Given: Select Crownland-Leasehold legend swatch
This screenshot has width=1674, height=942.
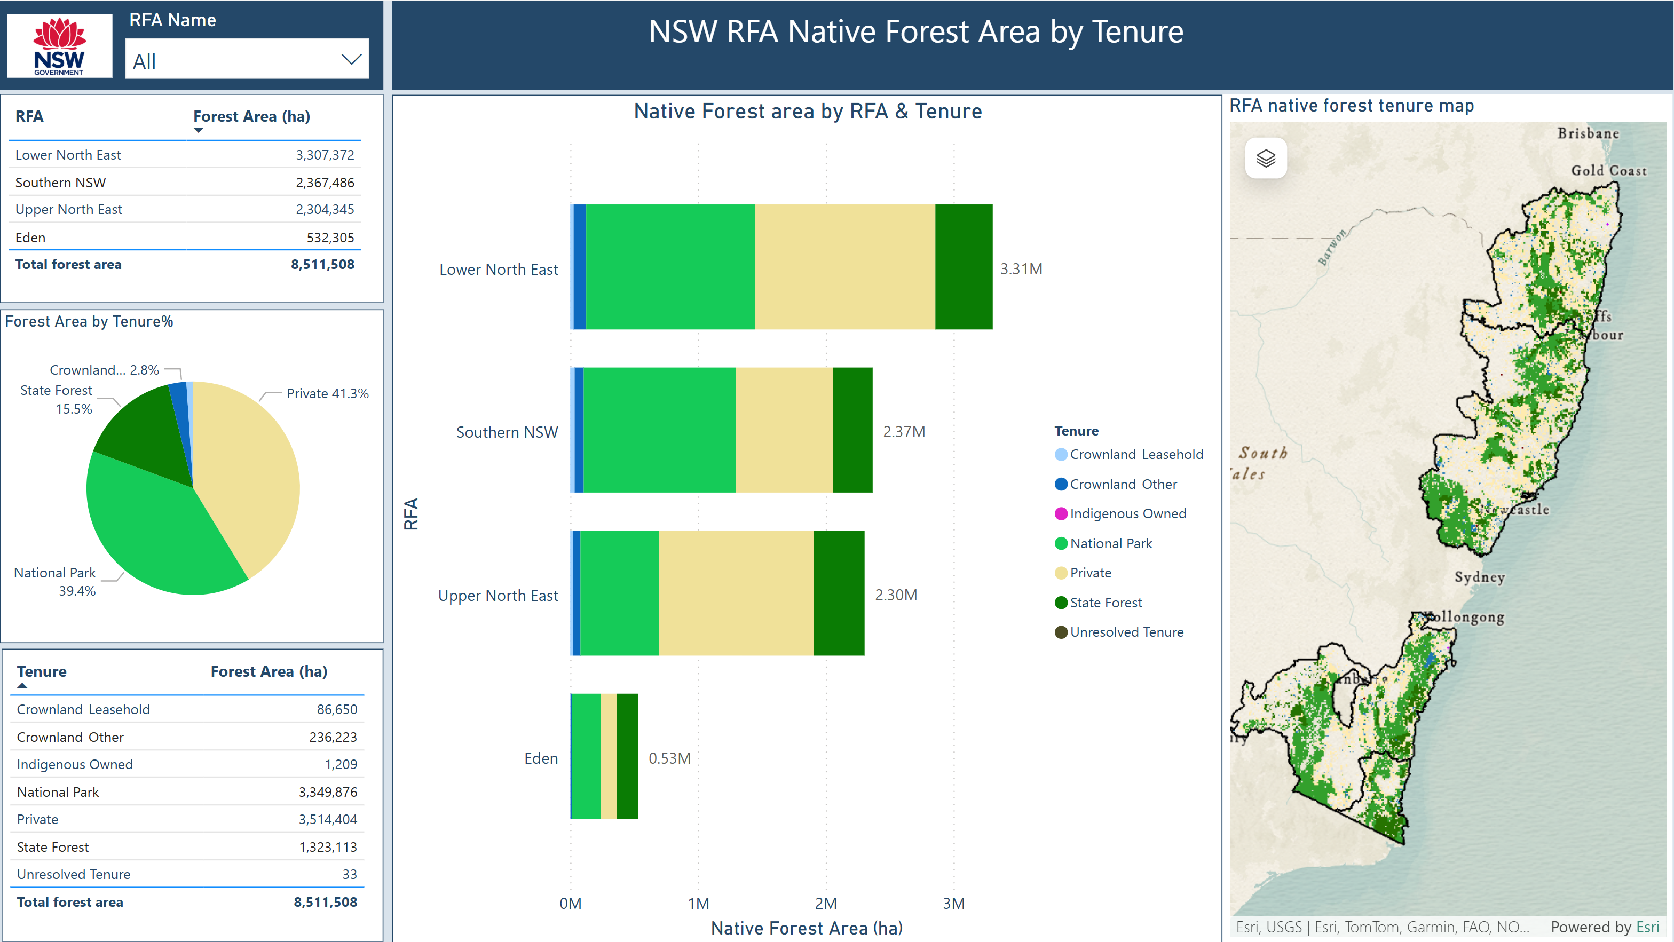Looking at the screenshot, I should click(1061, 454).
